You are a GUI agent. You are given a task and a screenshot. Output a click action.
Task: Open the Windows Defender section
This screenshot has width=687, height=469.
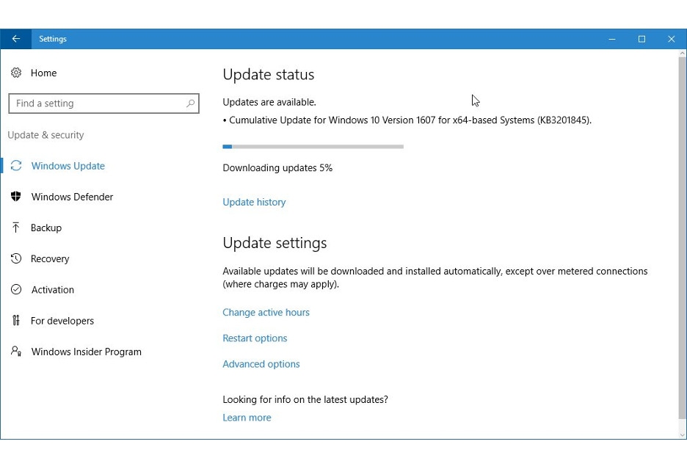click(72, 197)
